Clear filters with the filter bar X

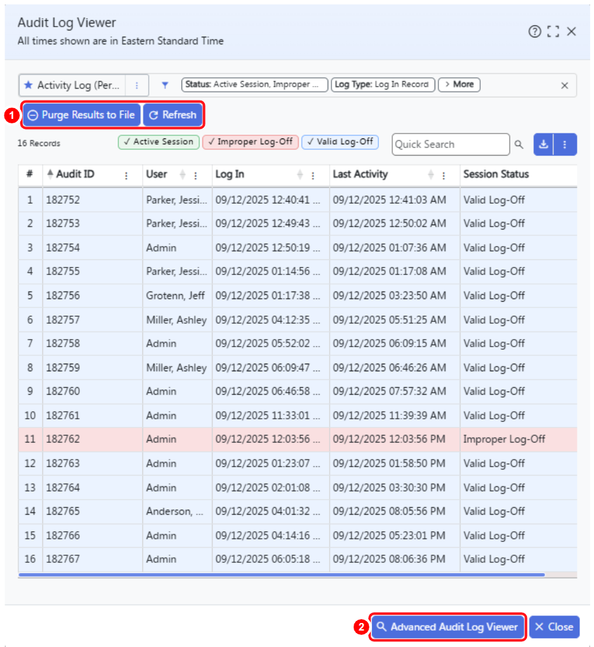point(565,85)
